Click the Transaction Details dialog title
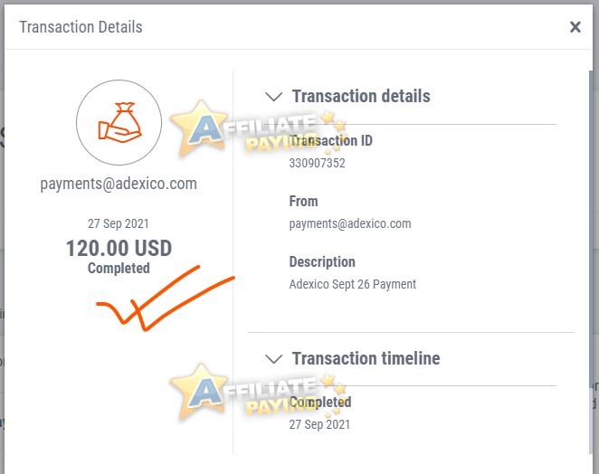 point(81,27)
